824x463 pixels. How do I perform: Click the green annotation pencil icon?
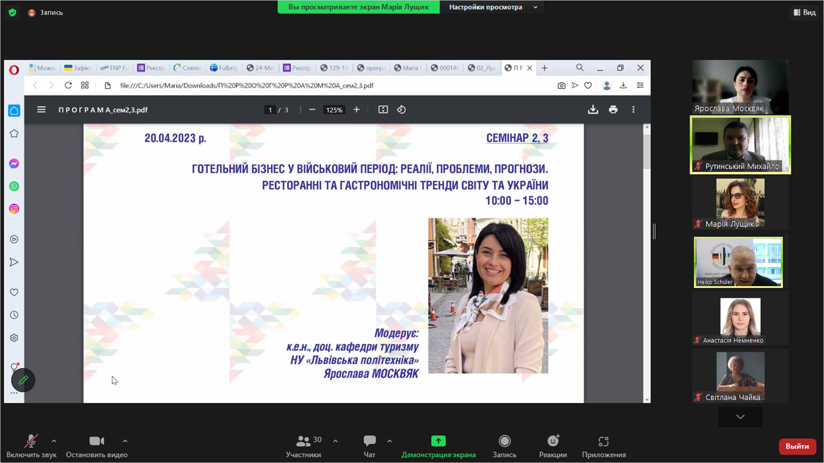23,380
